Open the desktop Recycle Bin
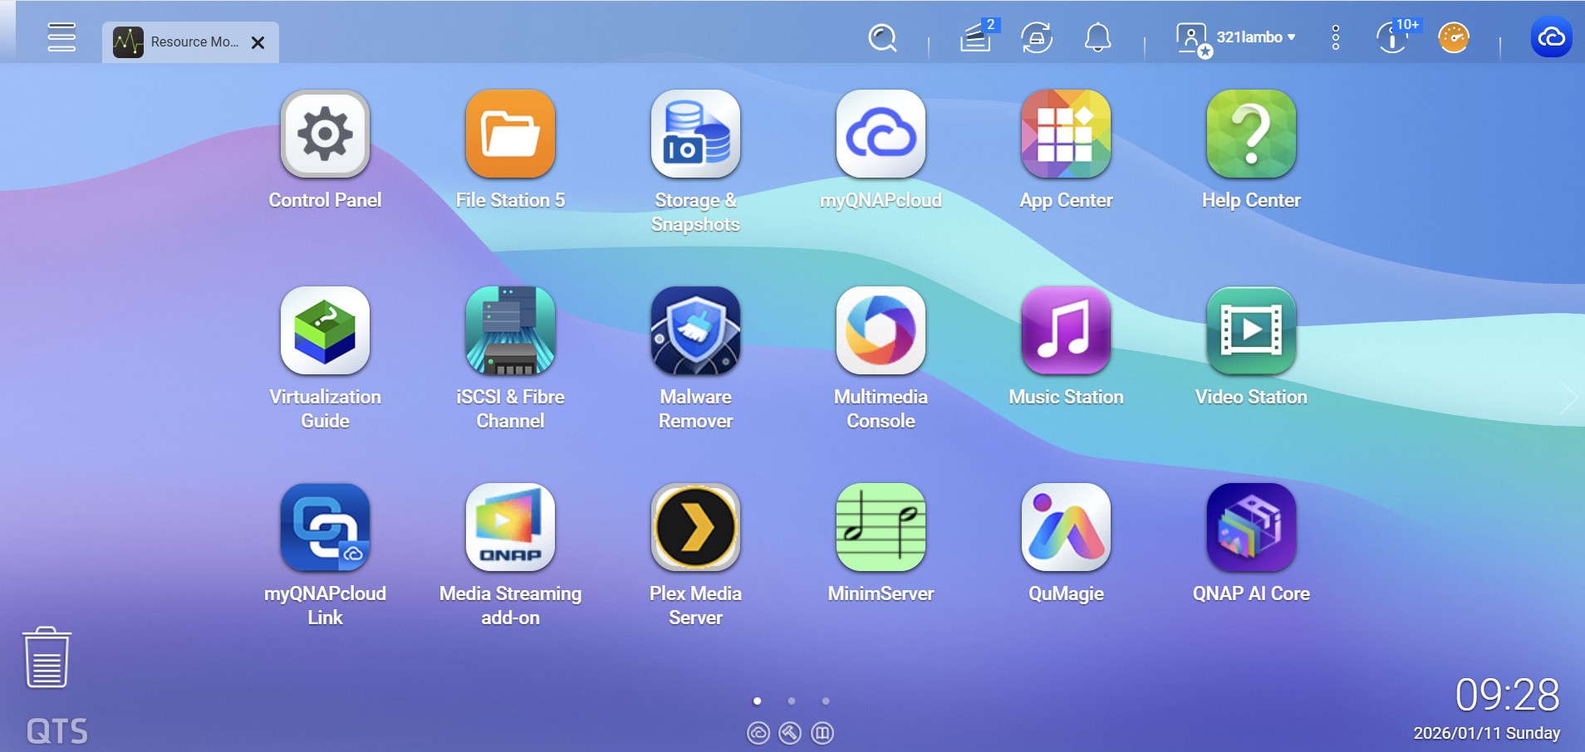This screenshot has height=752, width=1585. point(47,657)
